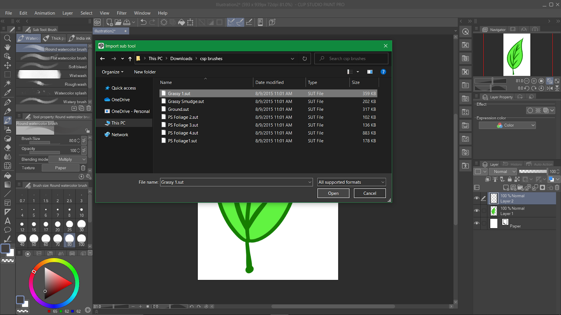Viewport: 561px width, 315px height.
Task: Switch to the Illustration2 canvas tab
Action: click(x=111, y=31)
